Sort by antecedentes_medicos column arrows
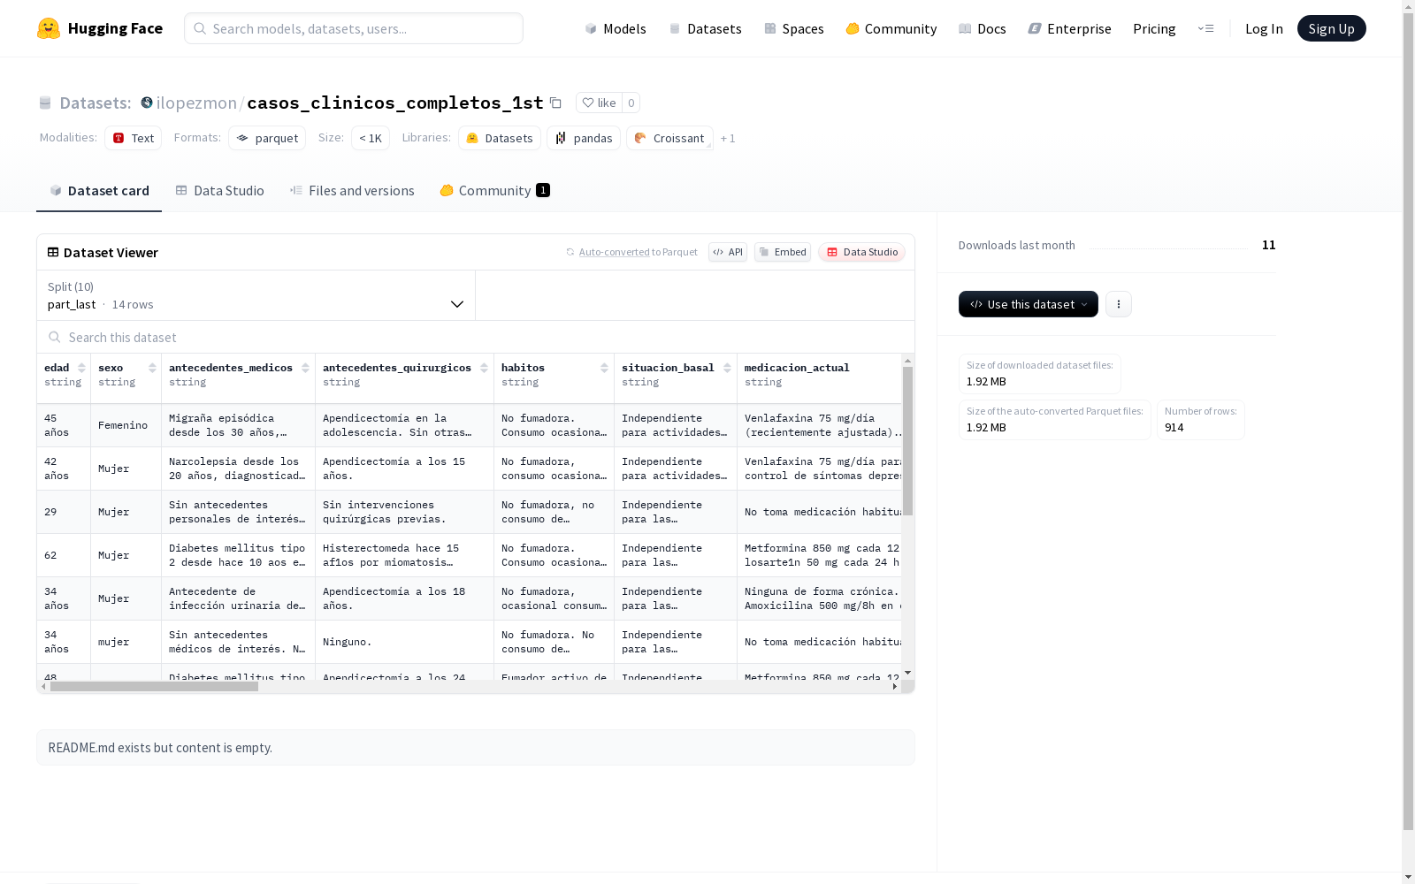This screenshot has width=1415, height=884. (x=305, y=368)
